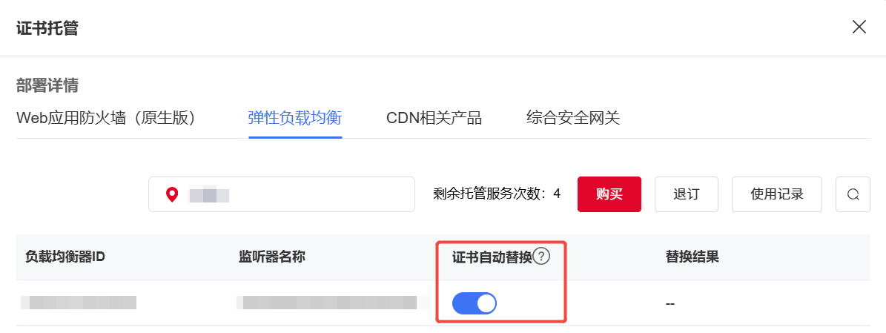Click the 退订 button
This screenshot has height=333, width=886.
pos(686,194)
